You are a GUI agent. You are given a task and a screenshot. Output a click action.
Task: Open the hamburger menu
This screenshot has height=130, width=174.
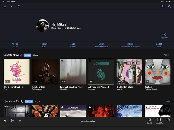[5, 6]
